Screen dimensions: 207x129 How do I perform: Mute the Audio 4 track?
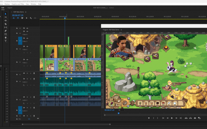[27, 108]
